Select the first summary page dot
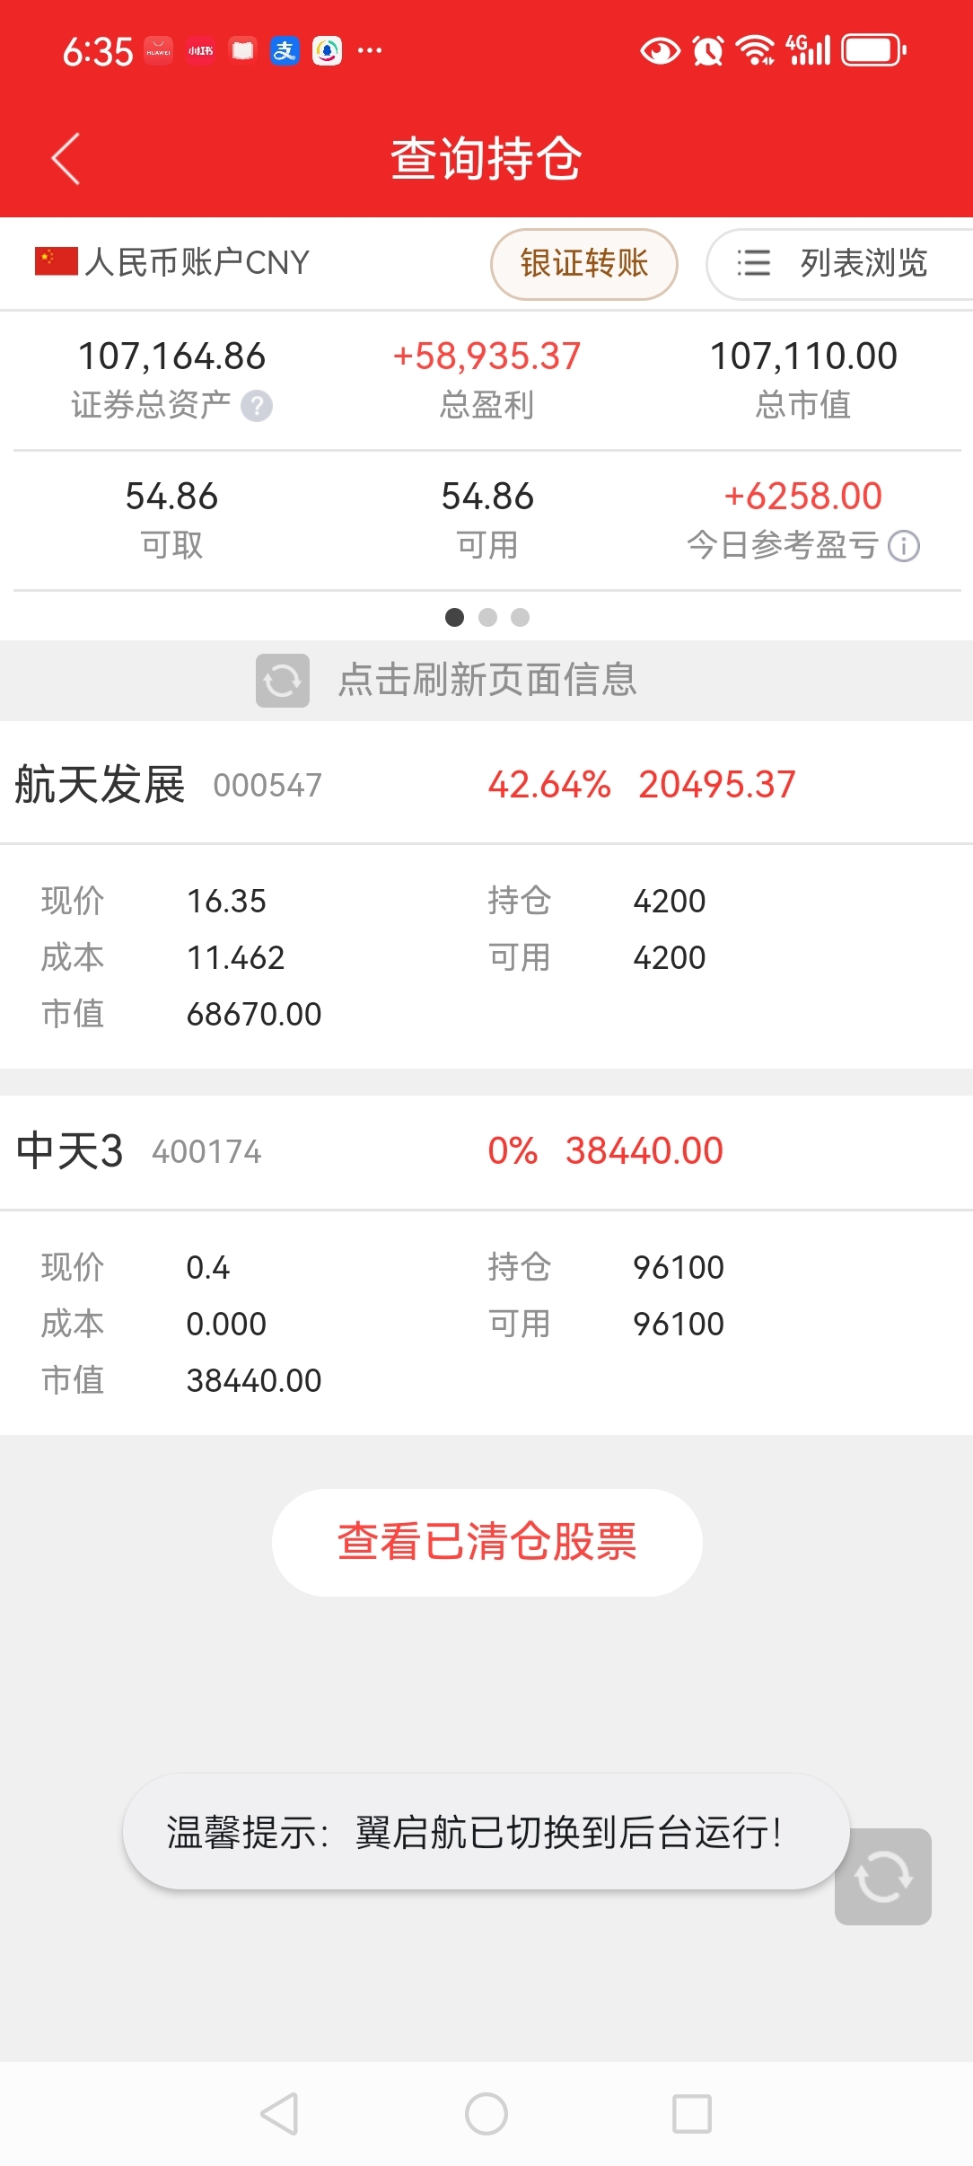973x2166 pixels. pyautogui.click(x=455, y=617)
